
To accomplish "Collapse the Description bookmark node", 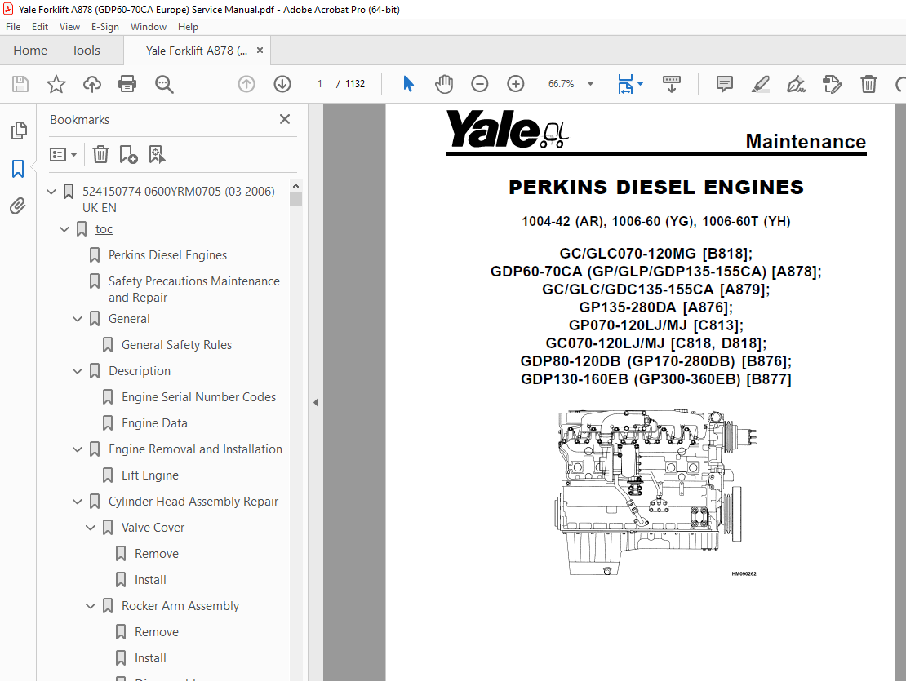I will [78, 371].
